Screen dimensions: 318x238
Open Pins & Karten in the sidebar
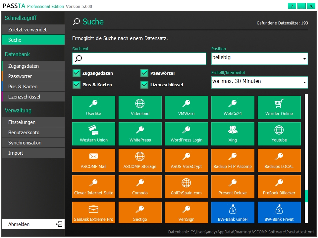(x=33, y=86)
